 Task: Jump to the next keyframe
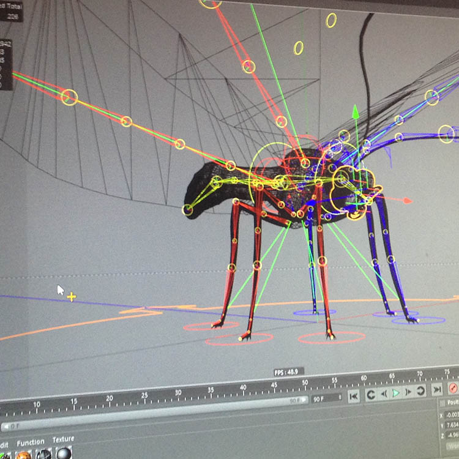(x=421, y=392)
